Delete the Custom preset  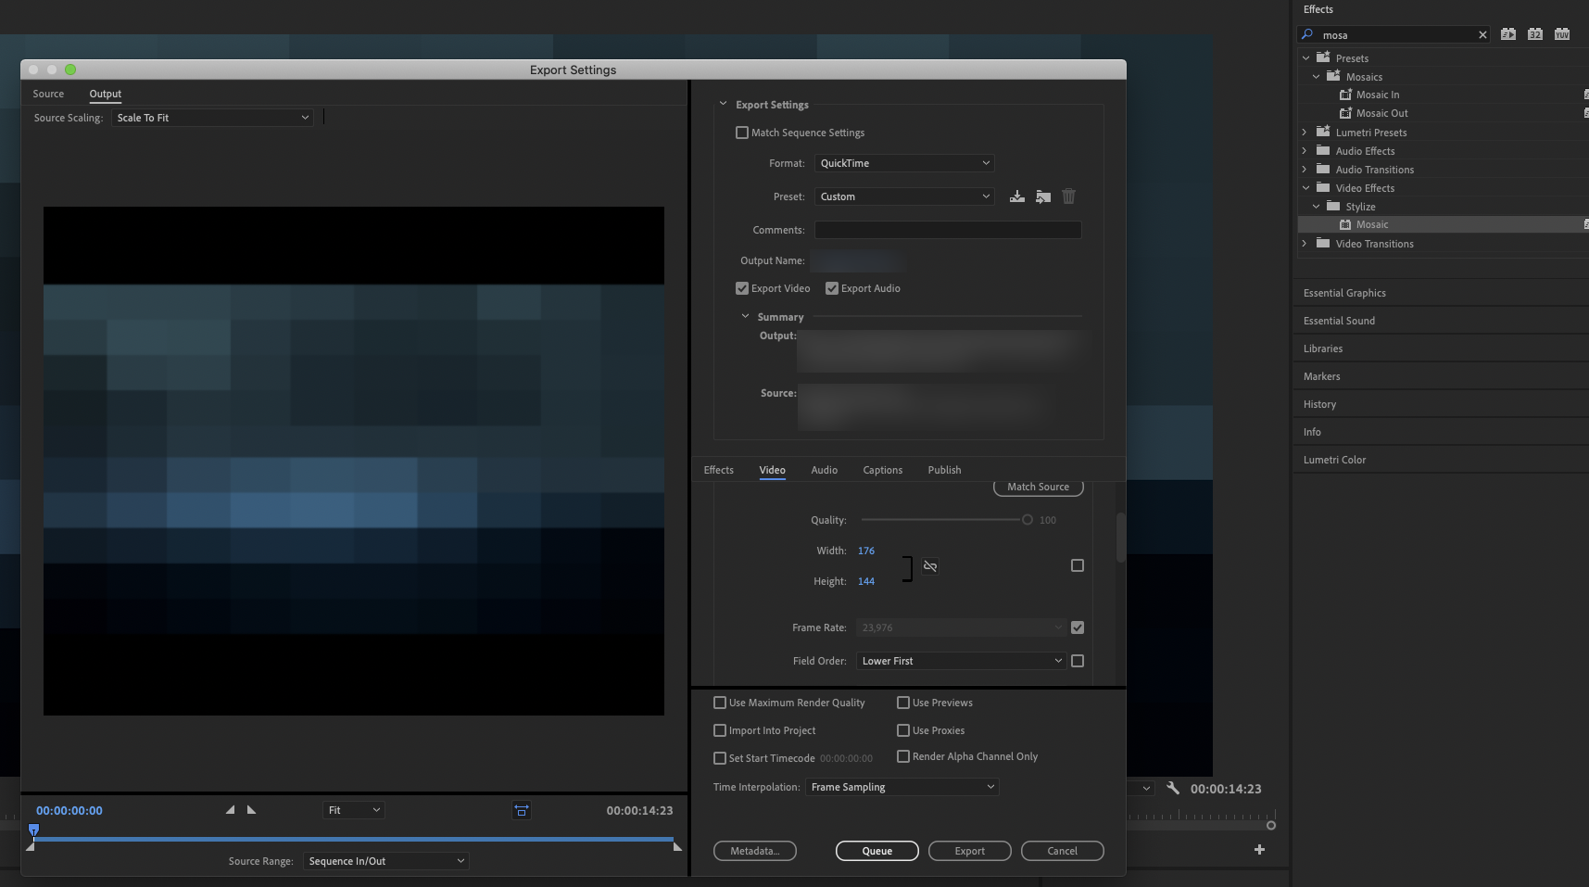pos(1068,196)
